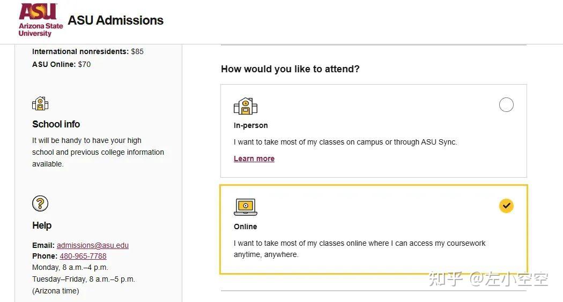Open the Learn more link
Image resolution: width=563 pixels, height=302 pixels.
point(254,158)
